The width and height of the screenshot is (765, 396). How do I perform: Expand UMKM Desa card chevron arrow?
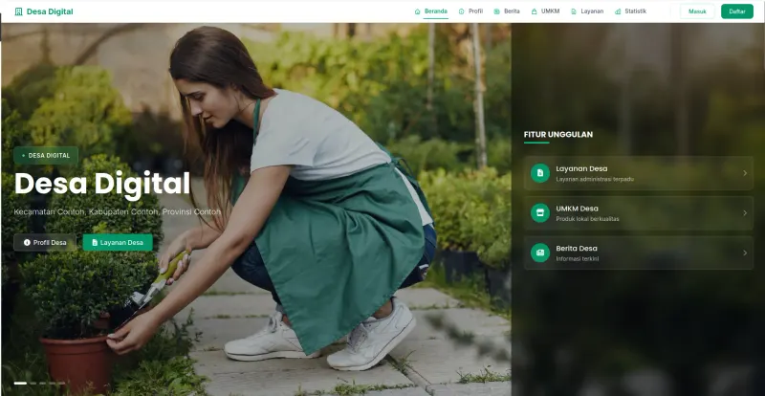(745, 213)
